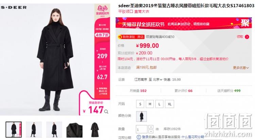
Task: Click the 购物津贴 coupon badge icon
Action: pos(120,37)
